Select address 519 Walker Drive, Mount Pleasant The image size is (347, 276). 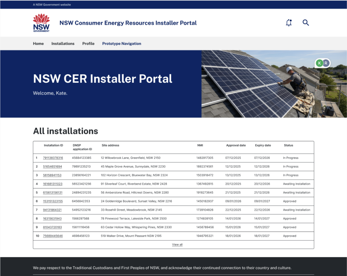[x=131, y=236]
